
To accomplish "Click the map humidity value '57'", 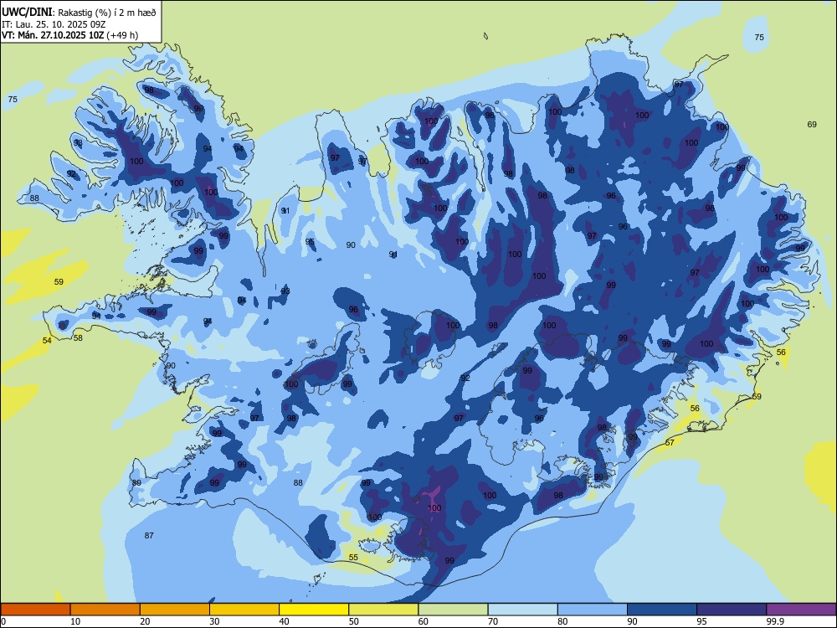I will [x=670, y=442].
